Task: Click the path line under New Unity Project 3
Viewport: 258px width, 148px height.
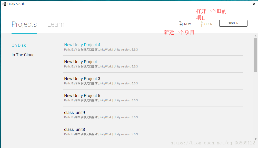Action: pyautogui.click(x=101, y=83)
